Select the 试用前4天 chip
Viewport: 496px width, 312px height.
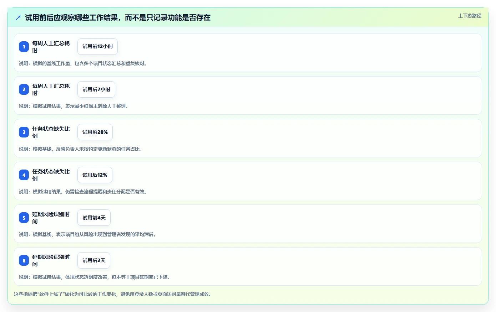point(94,218)
